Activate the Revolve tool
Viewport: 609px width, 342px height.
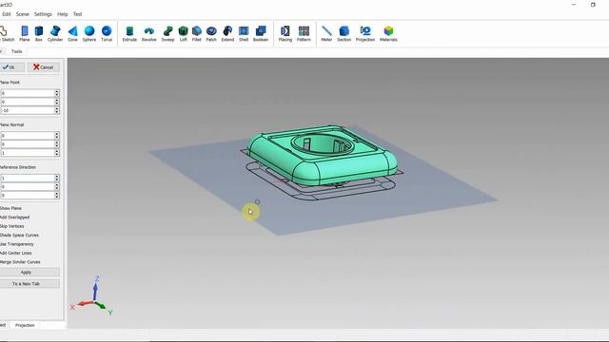[148, 33]
